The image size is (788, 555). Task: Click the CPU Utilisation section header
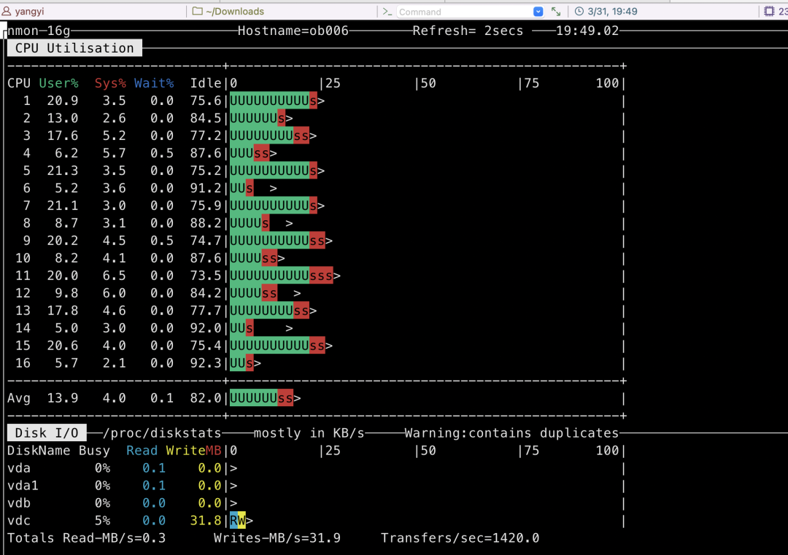point(74,48)
